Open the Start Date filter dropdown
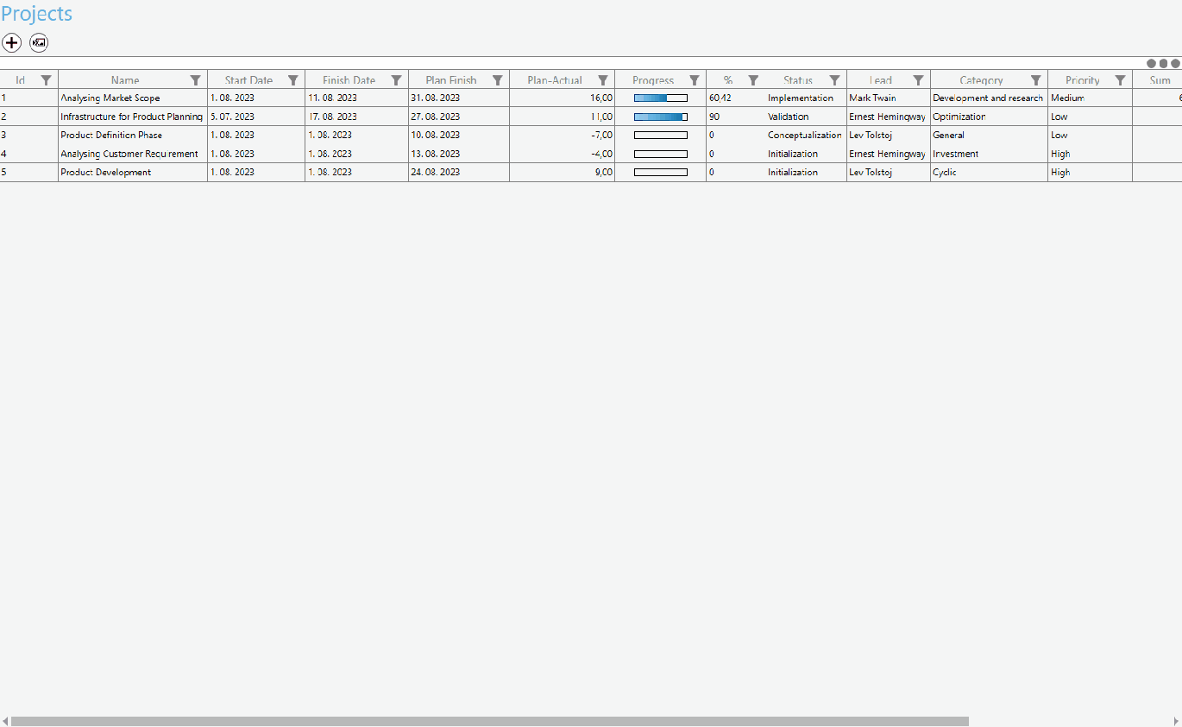 point(292,79)
